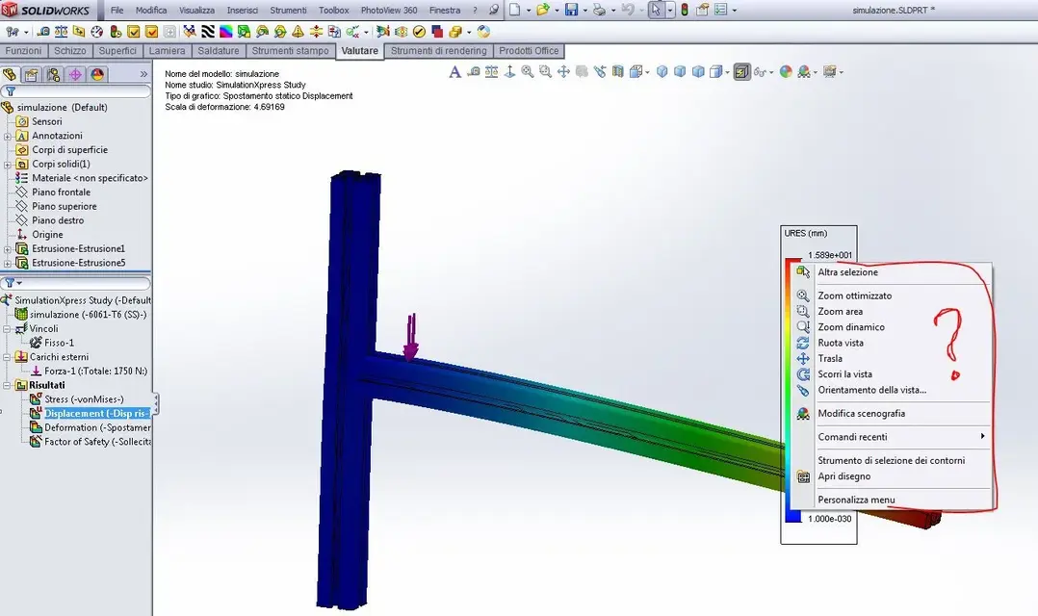Switch to FeatureManager design tree tab
The height and width of the screenshot is (616, 1038).
click(x=10, y=75)
